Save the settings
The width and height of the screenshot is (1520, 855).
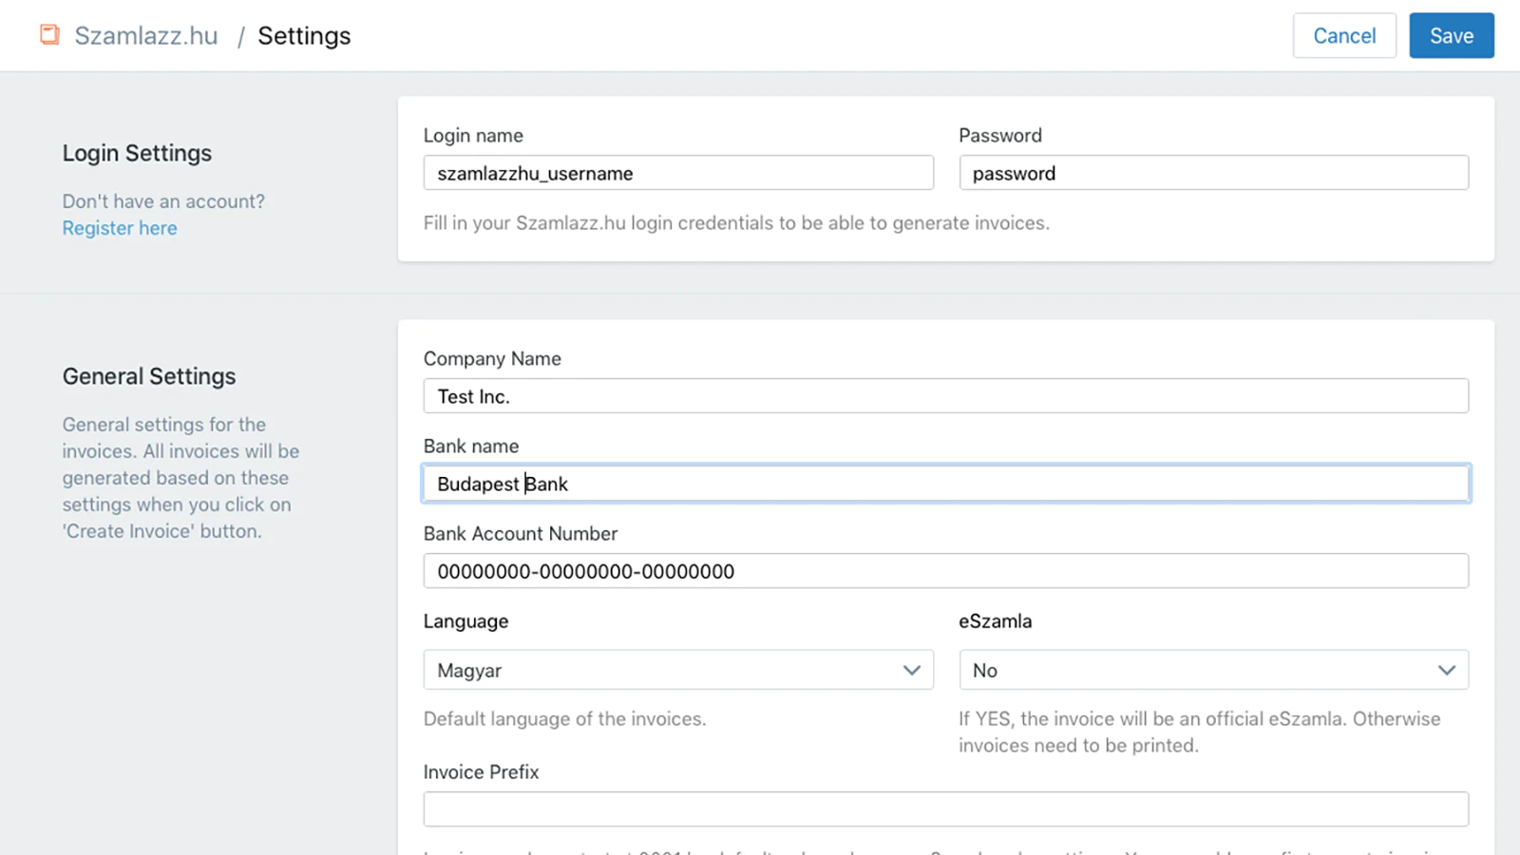[x=1452, y=35]
